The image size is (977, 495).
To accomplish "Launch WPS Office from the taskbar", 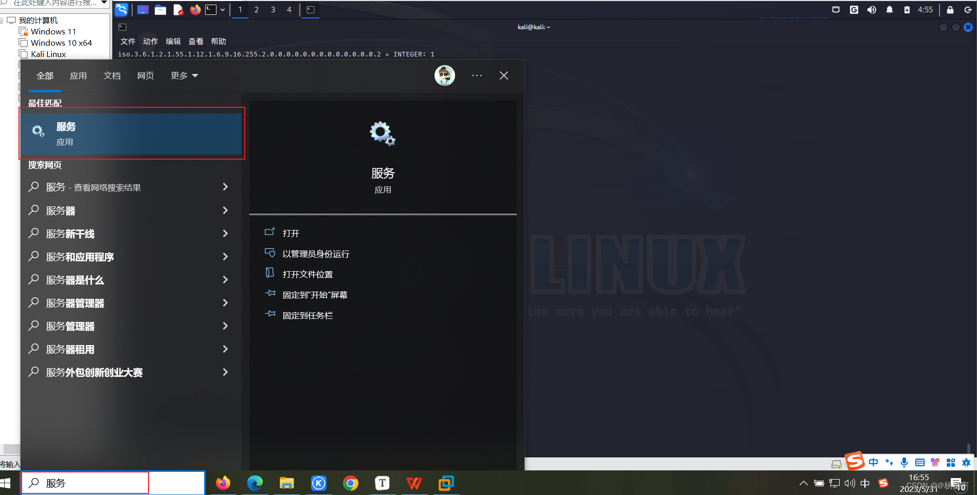I will (414, 483).
